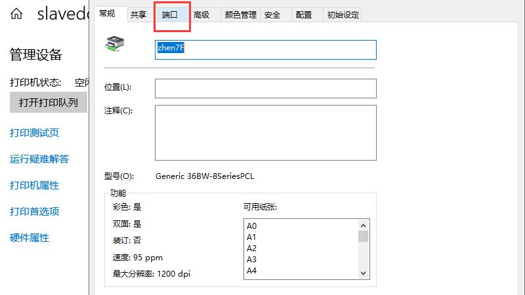Select the 颜色管理 tab
This screenshot has height=295, width=525.
click(240, 14)
